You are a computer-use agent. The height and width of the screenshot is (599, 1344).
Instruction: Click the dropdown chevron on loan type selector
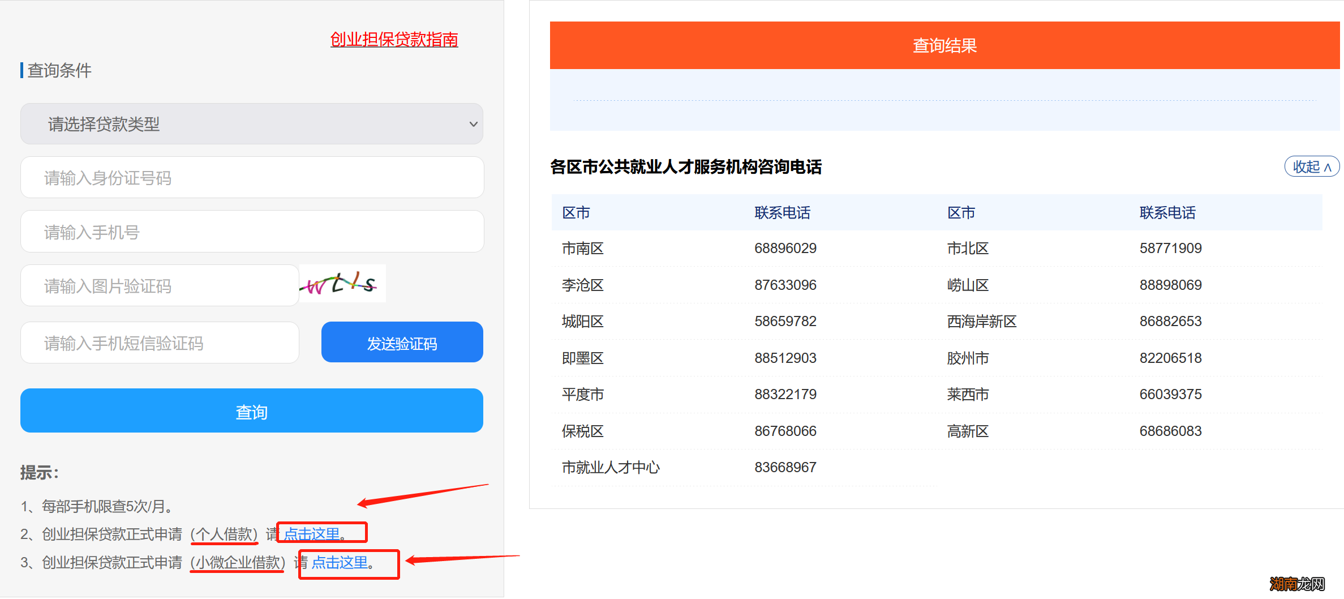coord(473,124)
